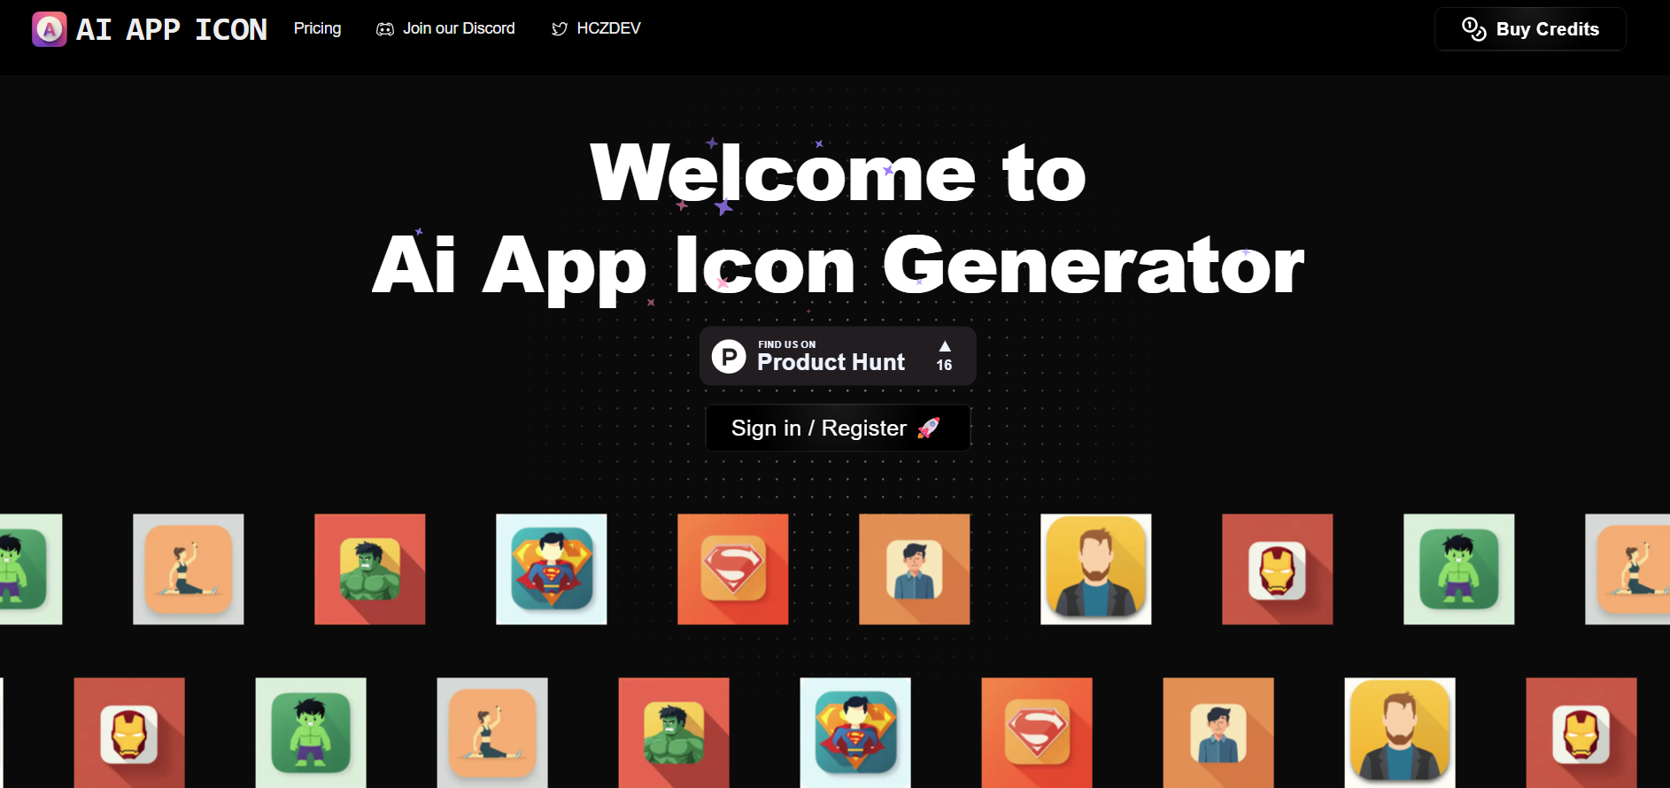Screen dimensions: 1670x788
Task: Open the Join our Discord link
Action: 445,28
